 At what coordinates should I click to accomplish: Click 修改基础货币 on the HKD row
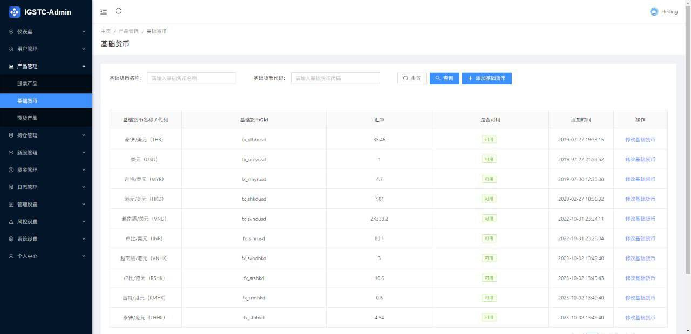click(x=640, y=199)
